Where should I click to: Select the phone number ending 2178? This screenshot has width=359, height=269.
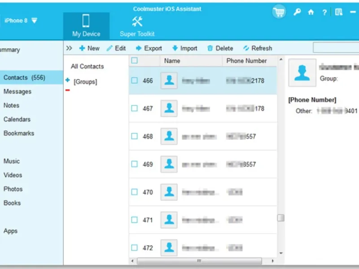[x=245, y=81]
